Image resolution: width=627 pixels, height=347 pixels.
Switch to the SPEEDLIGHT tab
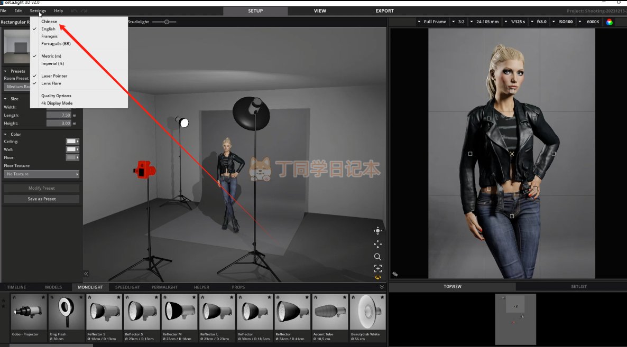(127, 287)
